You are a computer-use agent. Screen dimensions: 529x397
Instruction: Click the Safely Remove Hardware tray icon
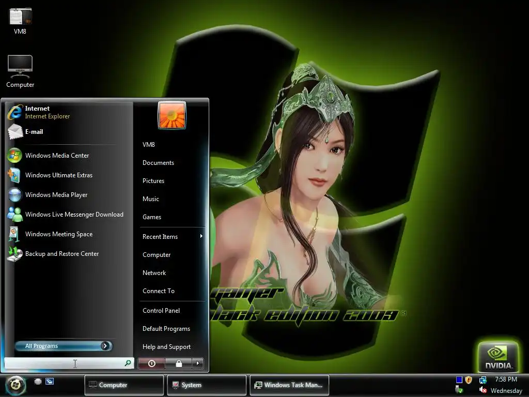pos(459,390)
